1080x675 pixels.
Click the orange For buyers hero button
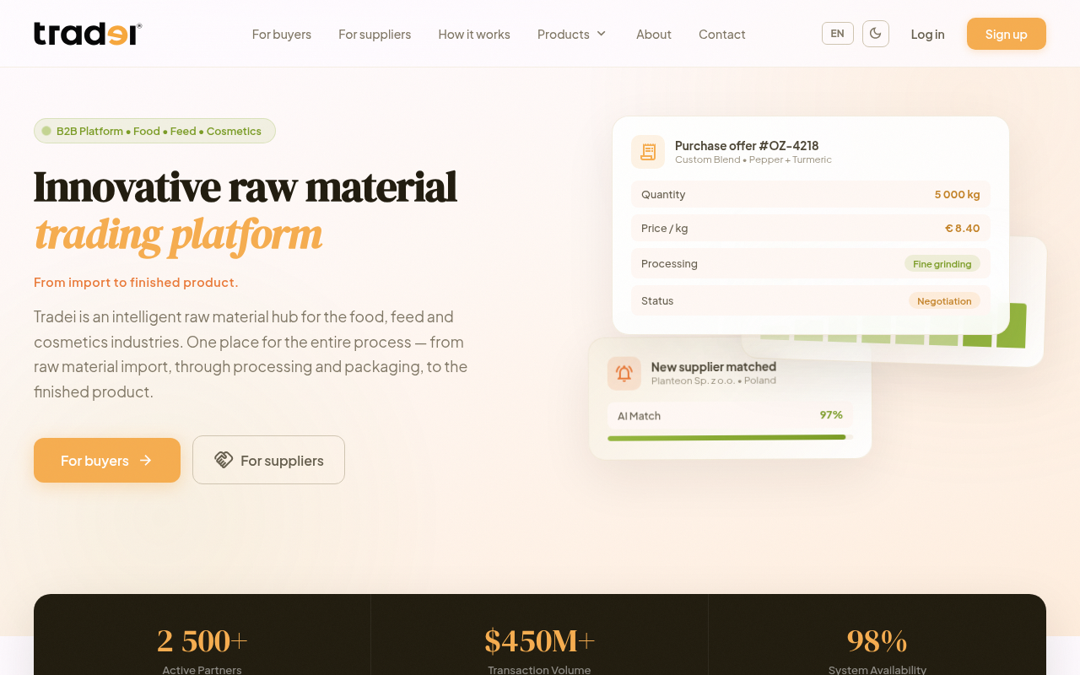(x=107, y=460)
